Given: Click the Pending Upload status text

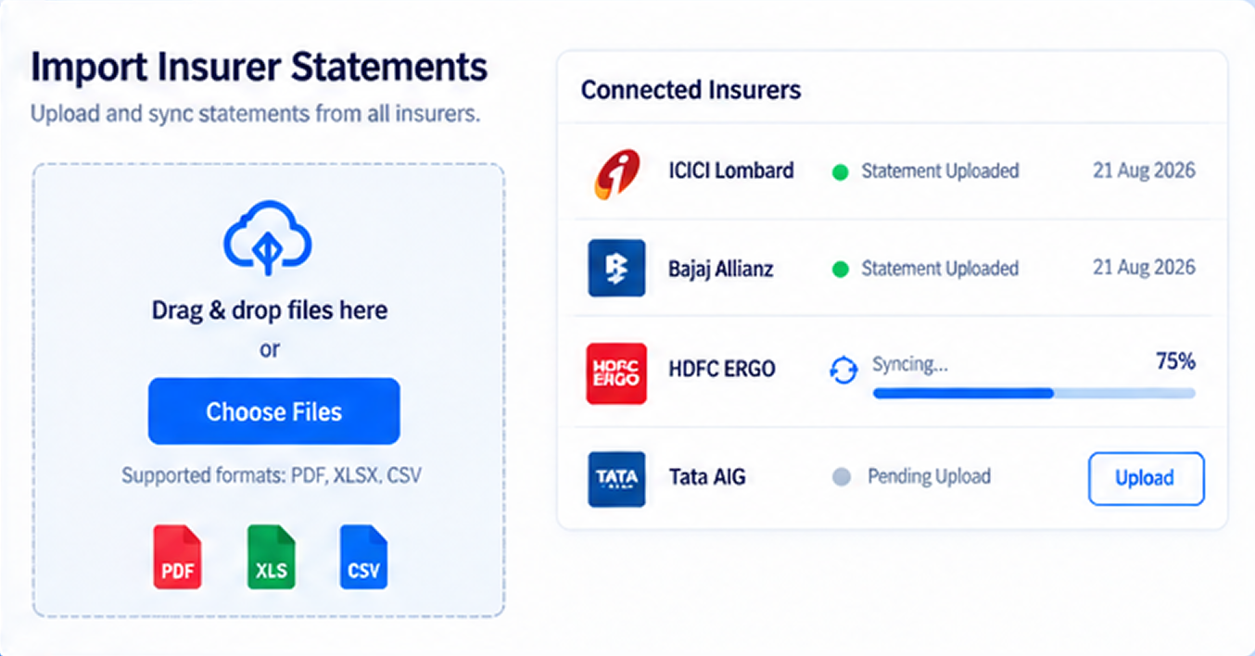Looking at the screenshot, I should [929, 476].
